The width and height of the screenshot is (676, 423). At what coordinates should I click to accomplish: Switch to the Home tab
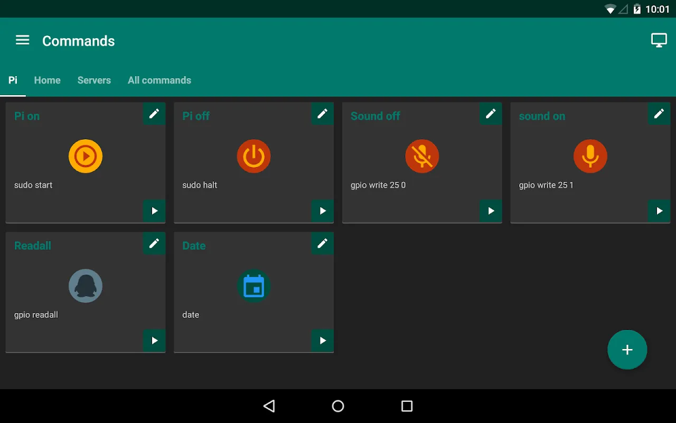click(47, 80)
